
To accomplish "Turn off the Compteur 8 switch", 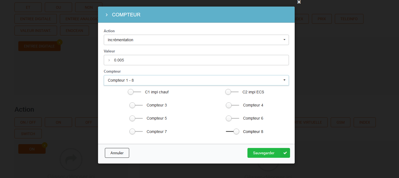I will pos(233,132).
